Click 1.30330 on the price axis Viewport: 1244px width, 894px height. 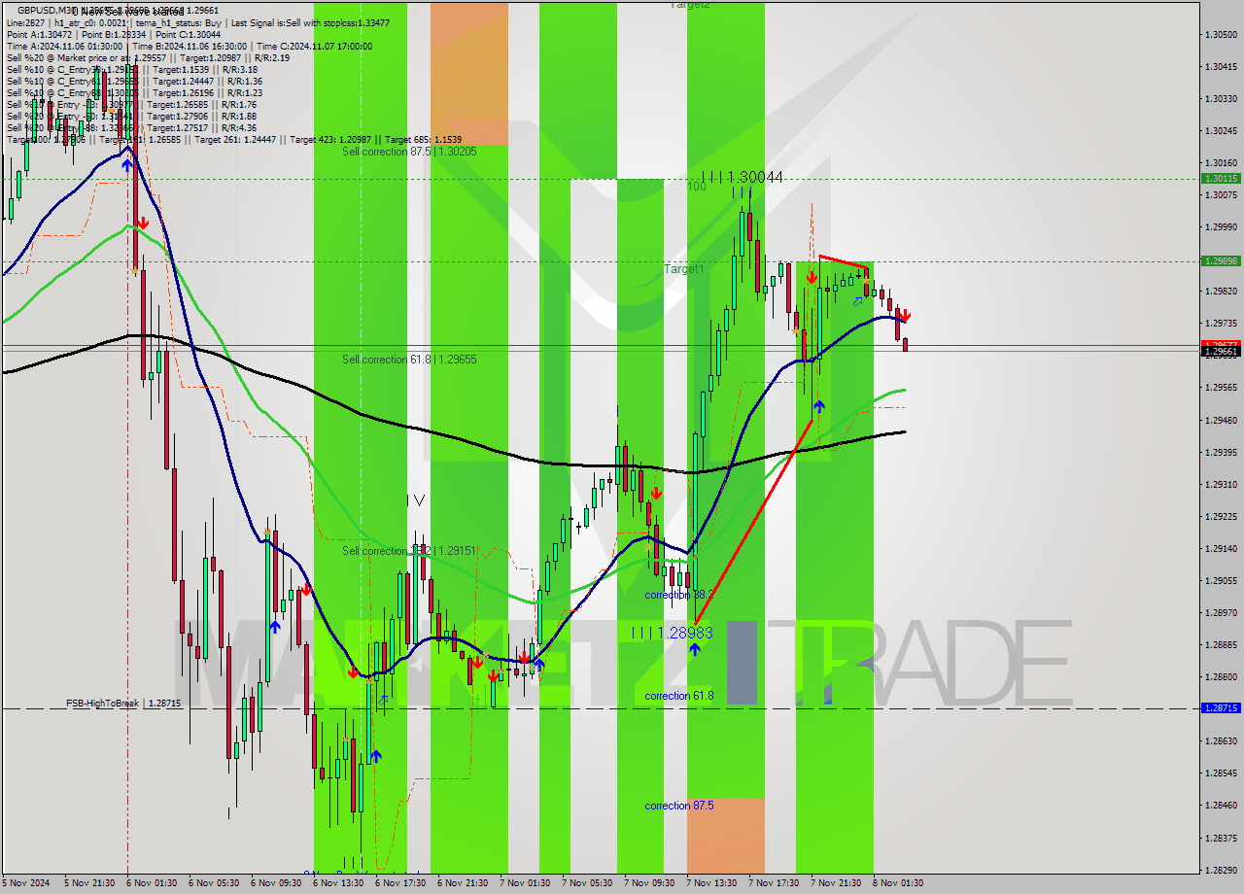pyautogui.click(x=1220, y=98)
